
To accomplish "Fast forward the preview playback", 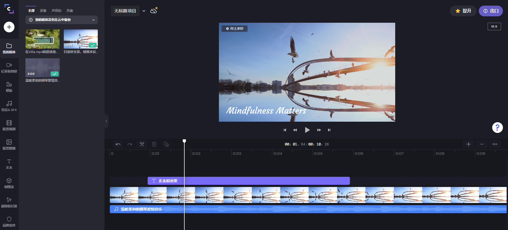I will (319, 130).
